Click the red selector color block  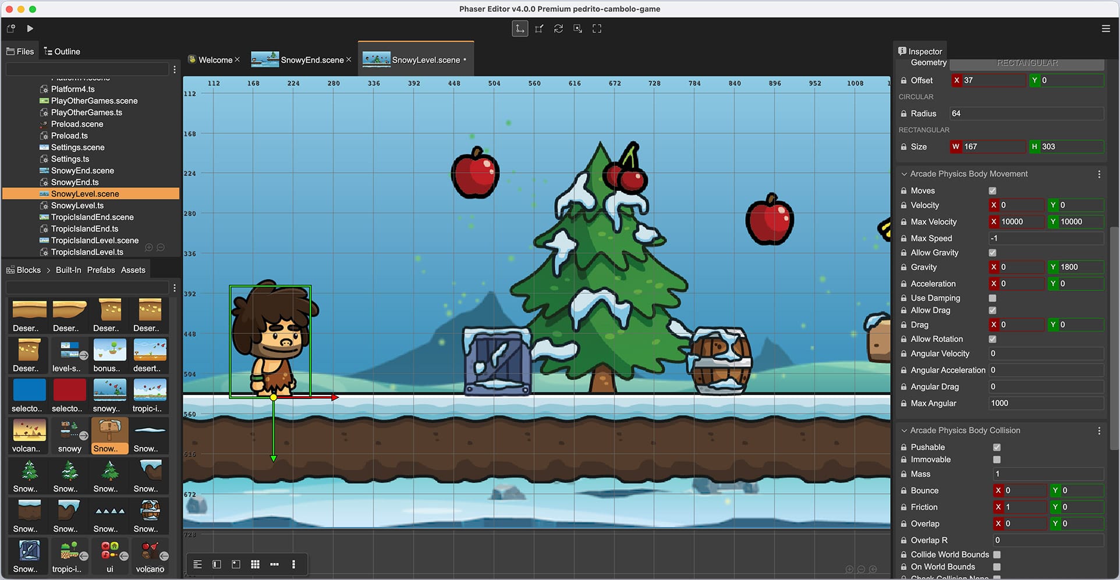pyautogui.click(x=69, y=390)
